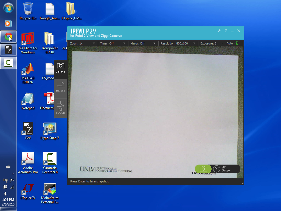
Task: Select C5_mod file on desktop
Action: 48,71
